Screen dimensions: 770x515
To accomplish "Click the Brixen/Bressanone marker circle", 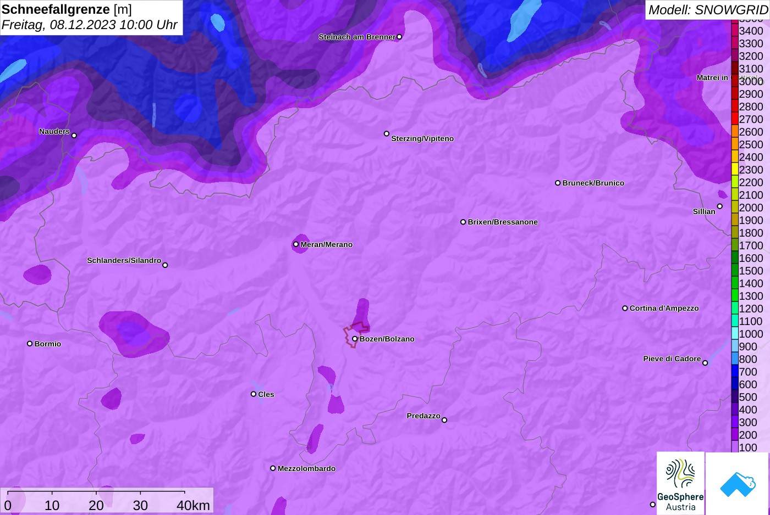I will coord(463,222).
